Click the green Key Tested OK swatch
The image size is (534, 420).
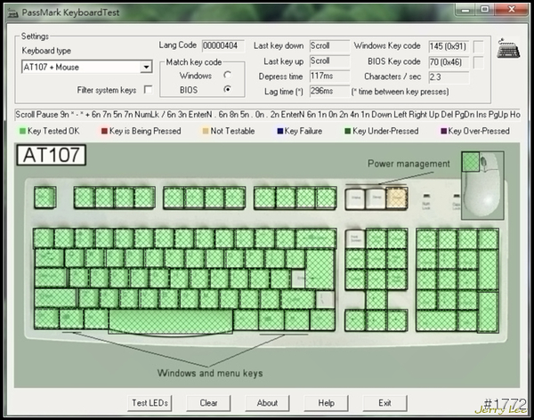21,132
